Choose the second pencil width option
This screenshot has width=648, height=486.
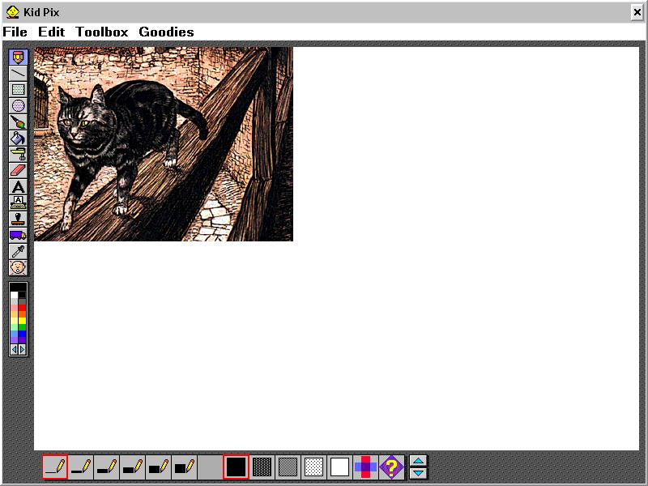(80, 467)
